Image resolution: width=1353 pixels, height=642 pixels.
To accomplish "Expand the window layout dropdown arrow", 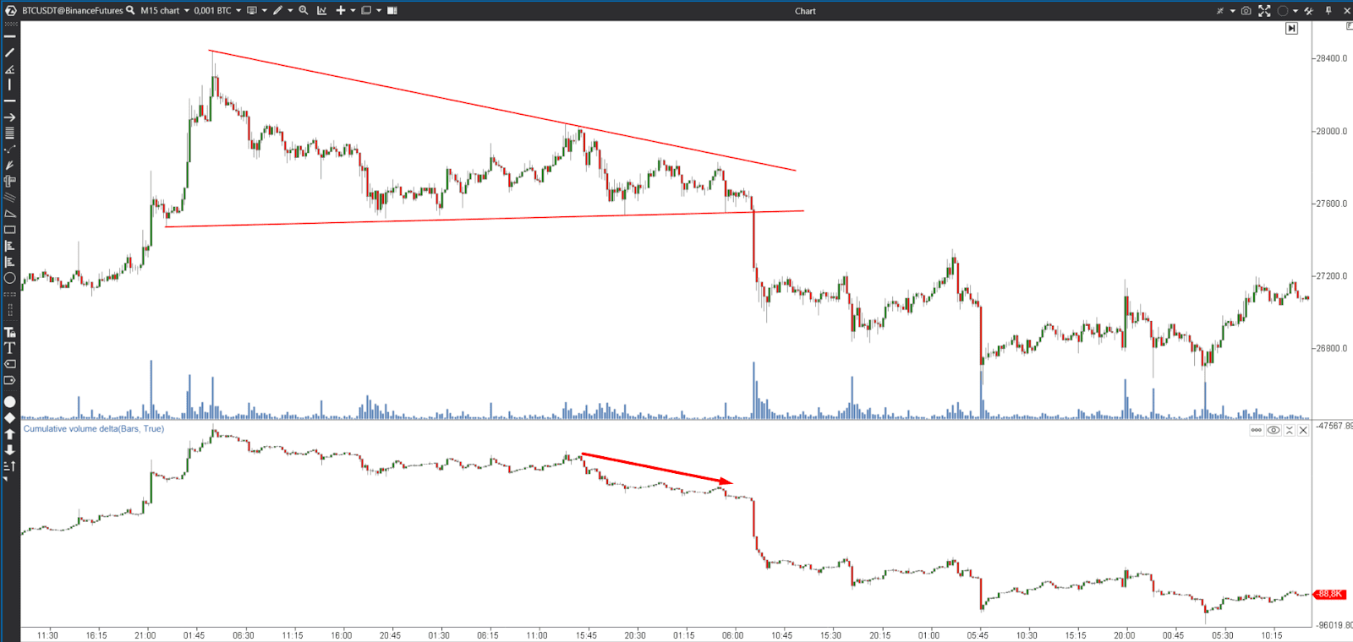I will pos(379,10).
